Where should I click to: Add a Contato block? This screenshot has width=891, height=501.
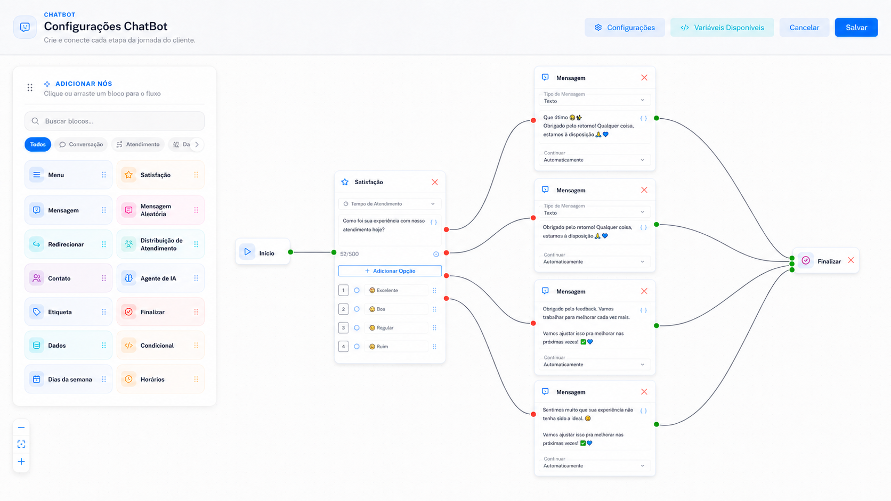68,278
